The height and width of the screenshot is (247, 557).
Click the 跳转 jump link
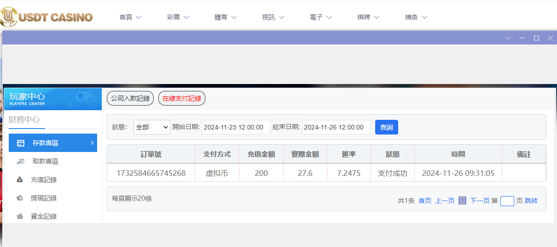tap(531, 201)
